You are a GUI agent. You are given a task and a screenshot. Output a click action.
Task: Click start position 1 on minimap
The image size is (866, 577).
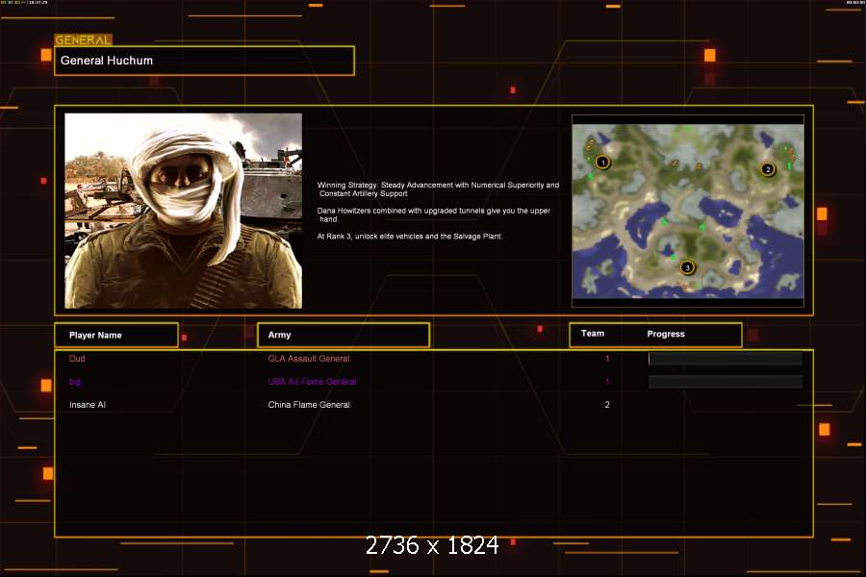(x=602, y=163)
